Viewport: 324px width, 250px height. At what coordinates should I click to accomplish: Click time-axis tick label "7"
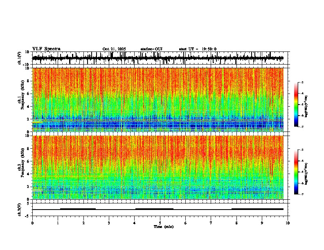(x=211, y=223)
